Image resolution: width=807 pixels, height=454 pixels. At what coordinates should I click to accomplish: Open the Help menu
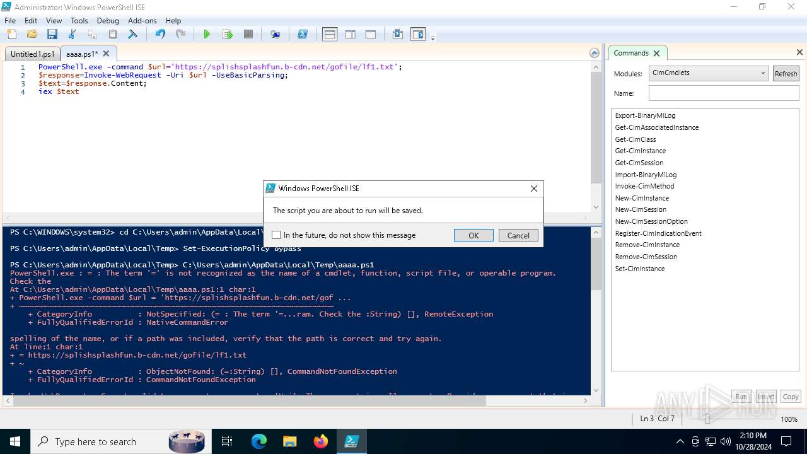tap(173, 21)
